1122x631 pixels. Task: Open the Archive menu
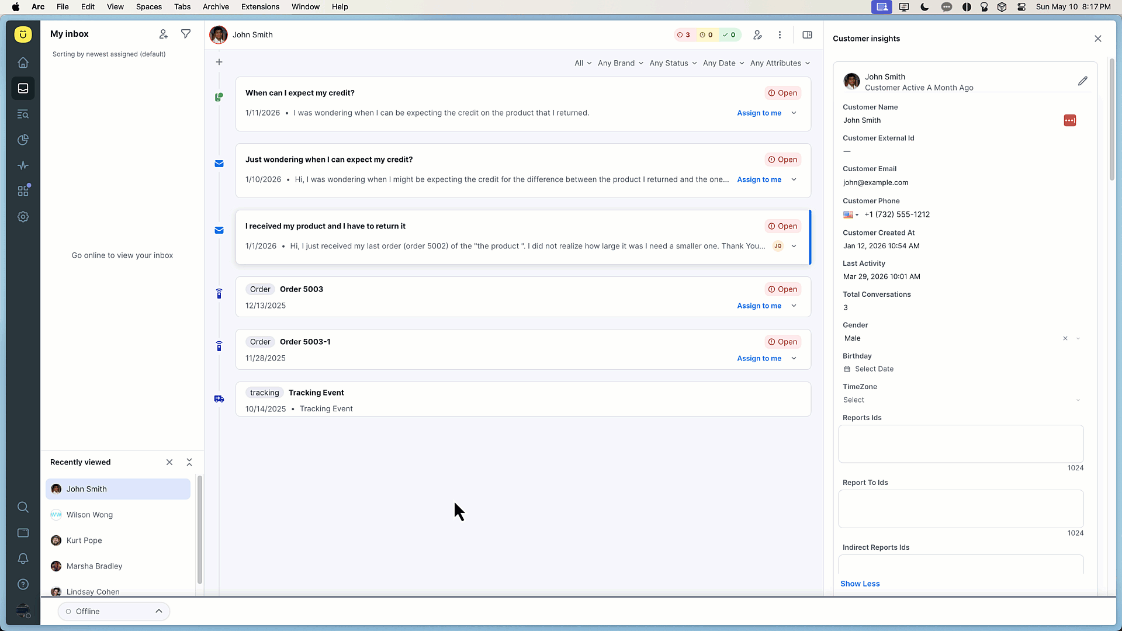pyautogui.click(x=216, y=7)
